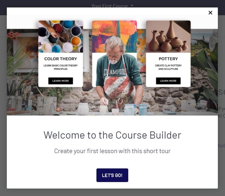Click the POTTERY card title
The width and height of the screenshot is (225, 196).
[x=168, y=59]
